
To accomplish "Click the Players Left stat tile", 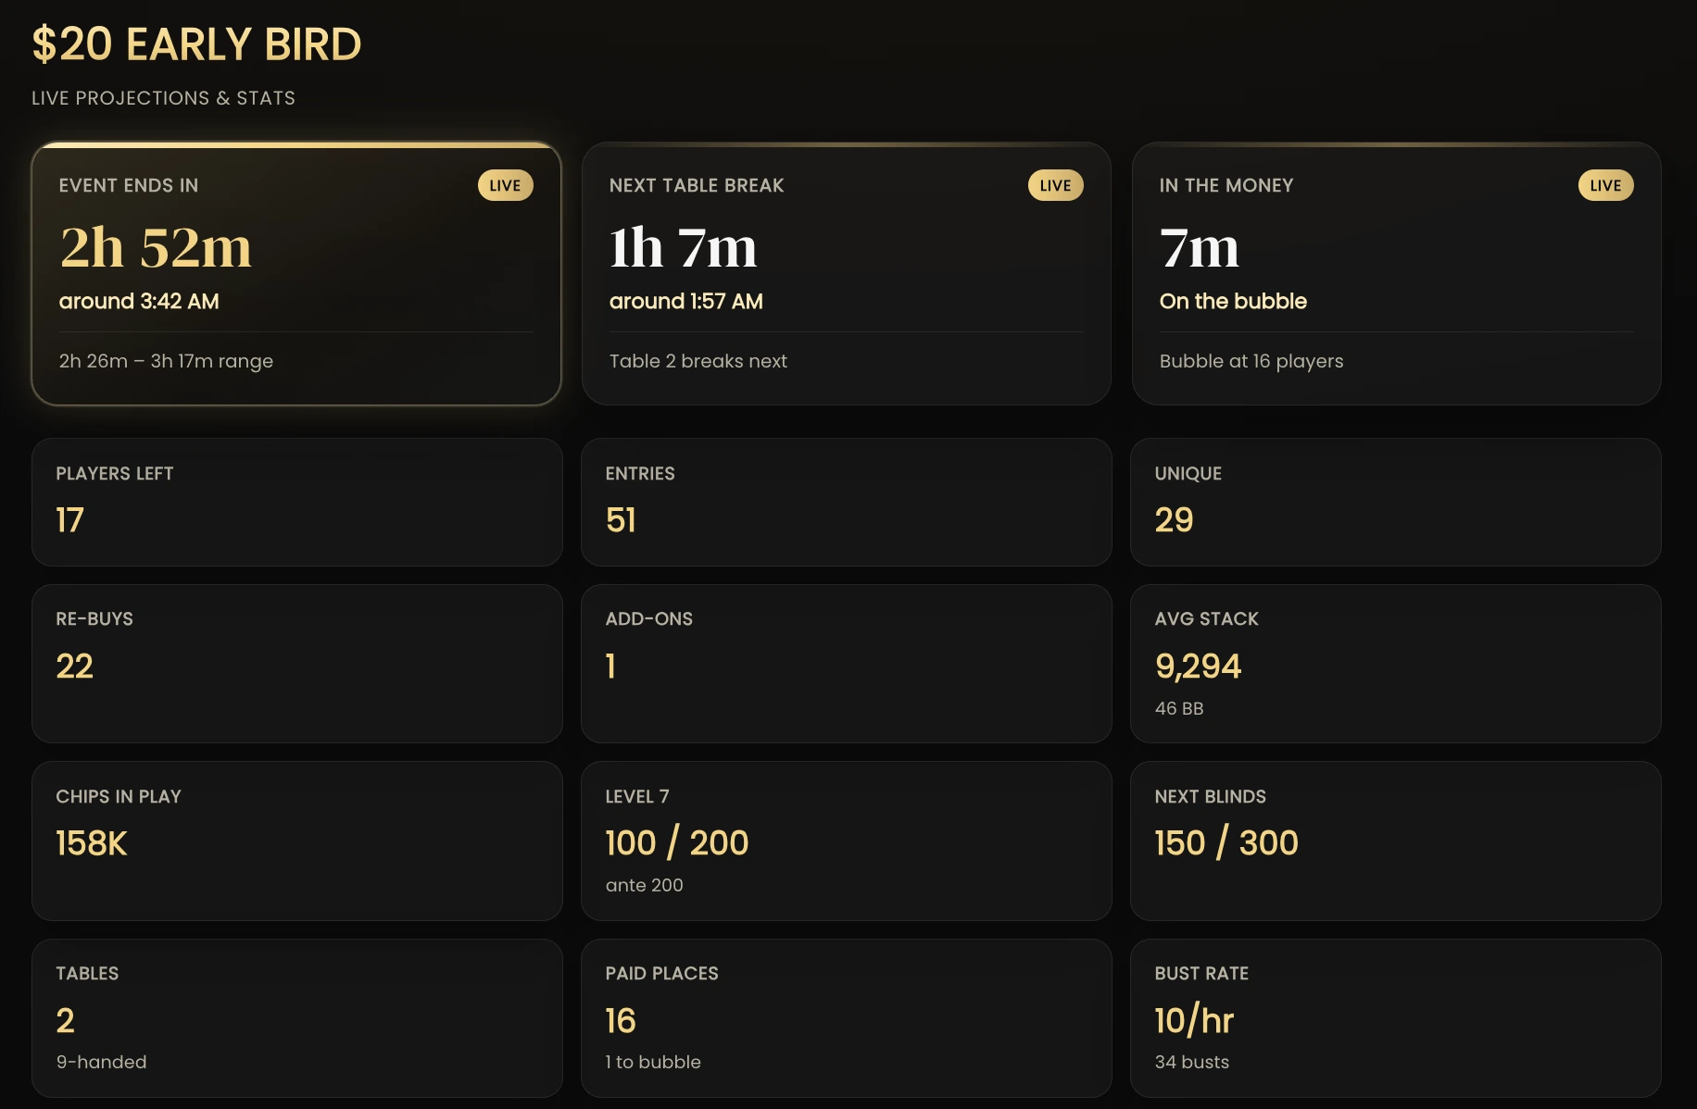I will [x=296, y=502].
